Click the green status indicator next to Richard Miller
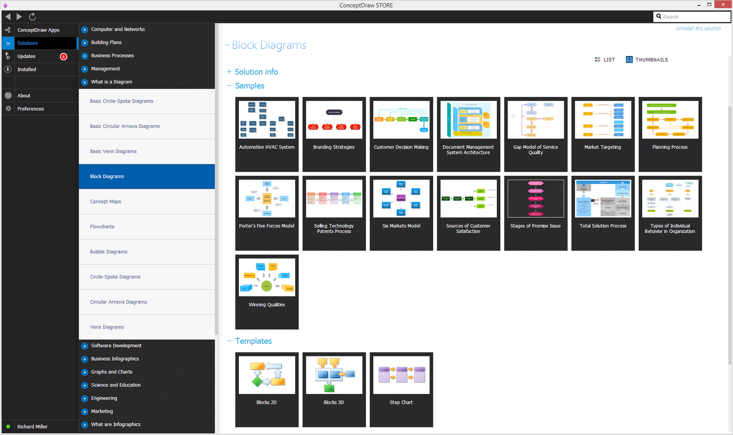Viewport: 733px width, 435px height. (7, 426)
